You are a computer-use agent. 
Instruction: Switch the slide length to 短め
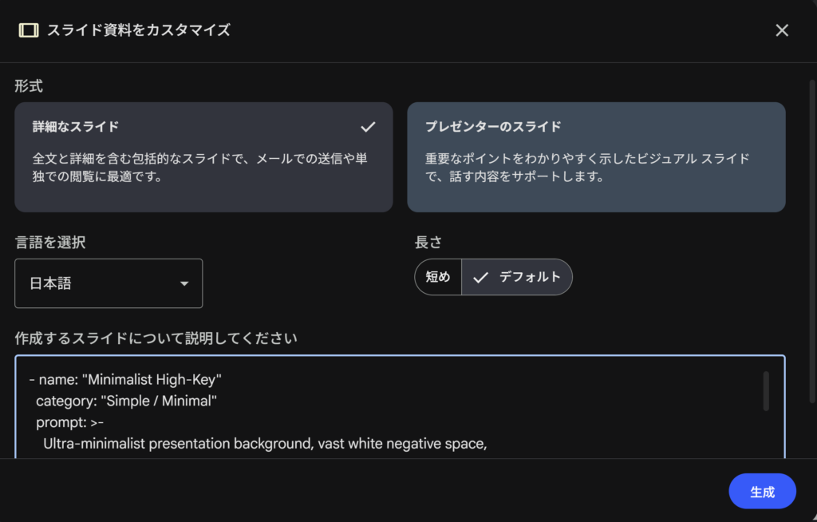coord(438,277)
